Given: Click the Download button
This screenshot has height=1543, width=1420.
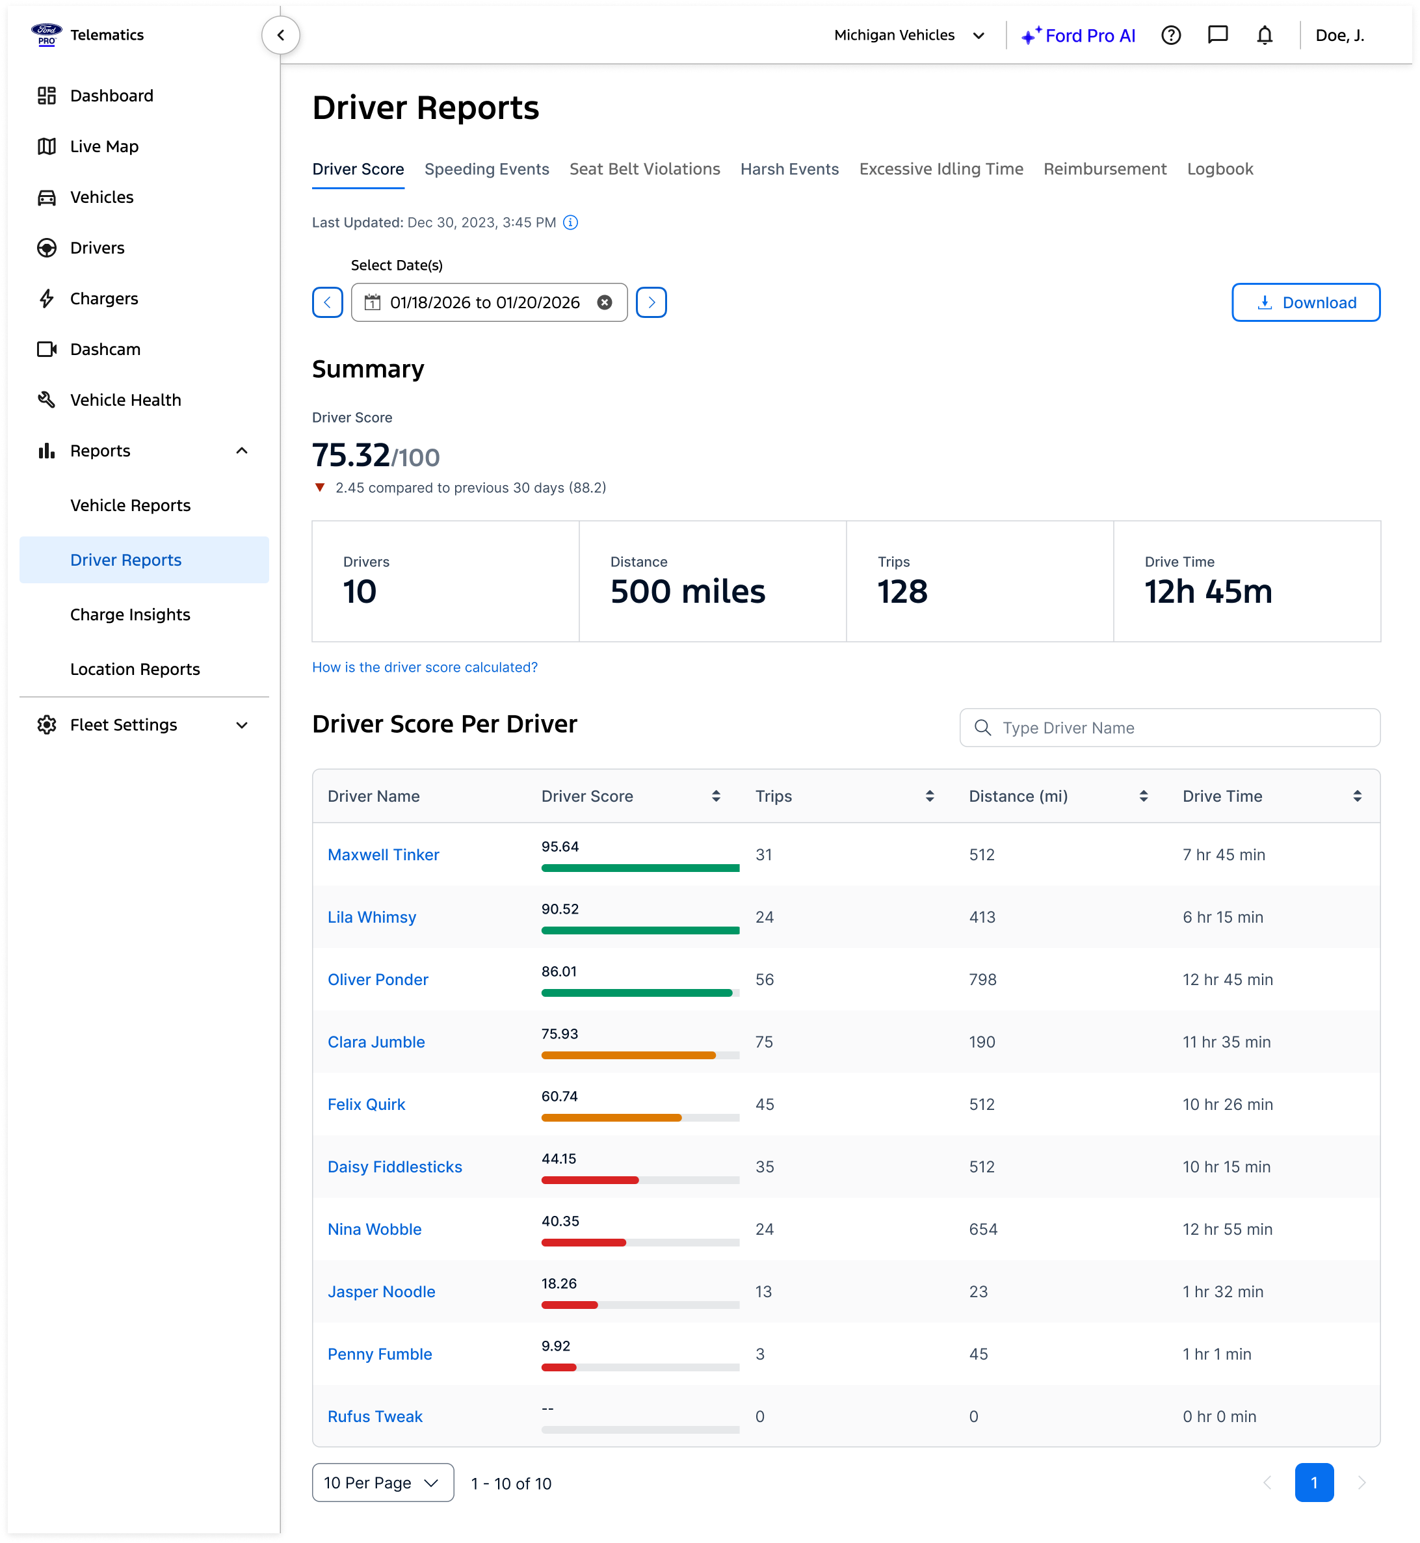Looking at the screenshot, I should (x=1305, y=303).
